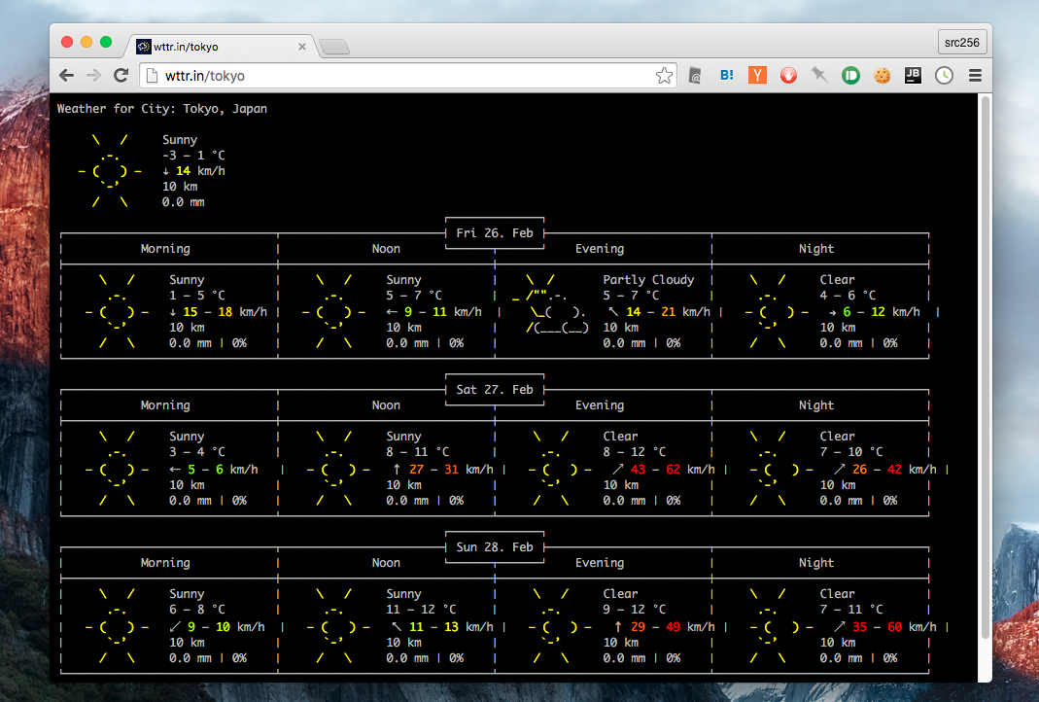Reload the wttr.in page
This screenshot has width=1039, height=702.
[121, 75]
